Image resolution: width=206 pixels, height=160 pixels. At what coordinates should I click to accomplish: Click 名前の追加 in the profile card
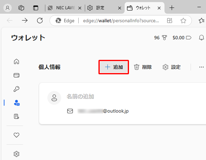tap(80, 96)
